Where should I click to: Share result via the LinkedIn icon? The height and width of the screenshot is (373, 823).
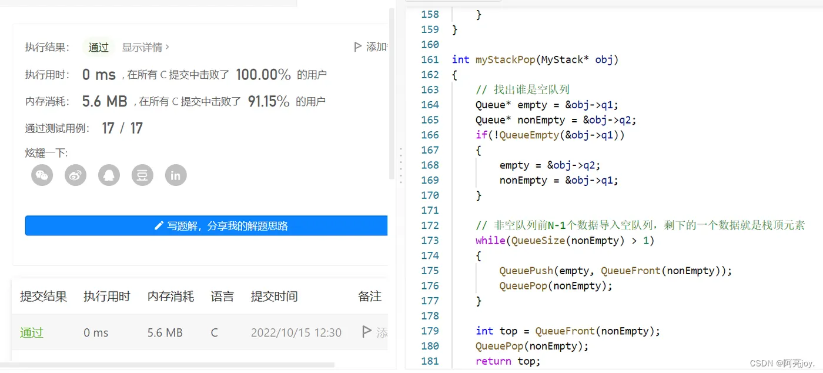point(176,175)
